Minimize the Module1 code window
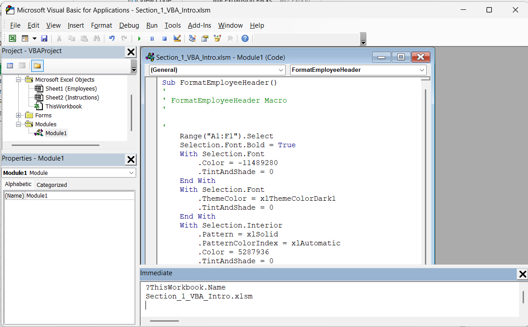The image size is (528, 327). click(381, 57)
